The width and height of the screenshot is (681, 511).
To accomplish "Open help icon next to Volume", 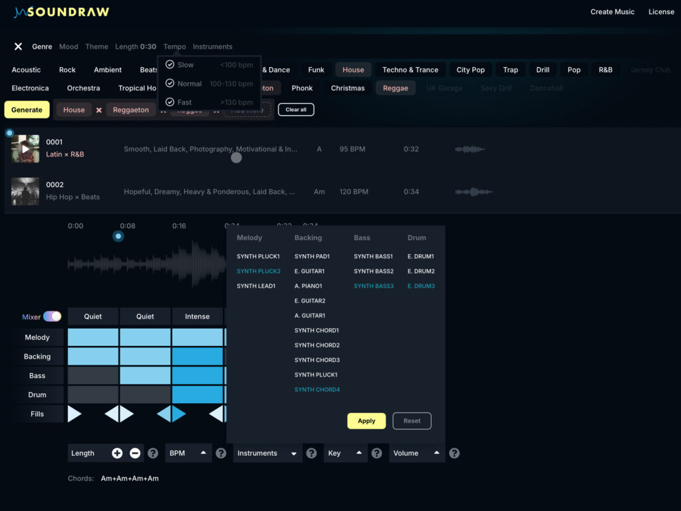I will point(454,453).
